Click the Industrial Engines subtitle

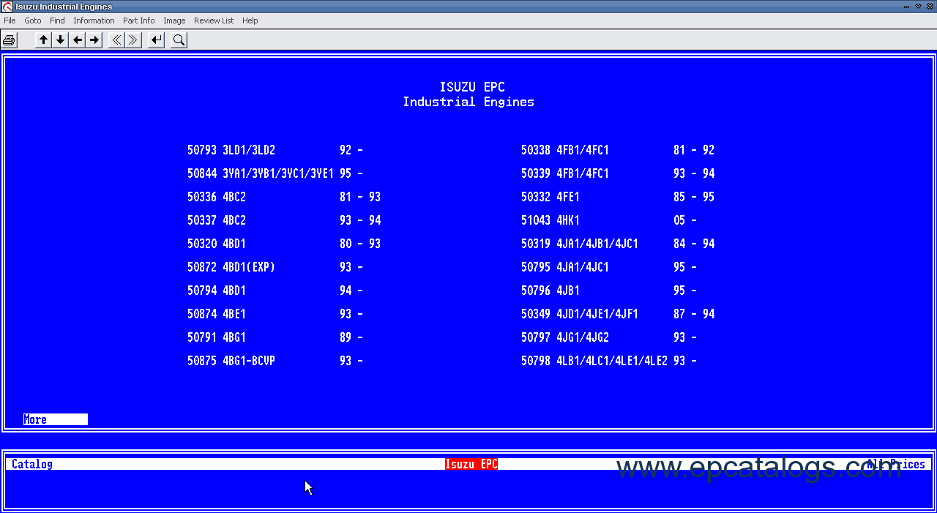[468, 102]
